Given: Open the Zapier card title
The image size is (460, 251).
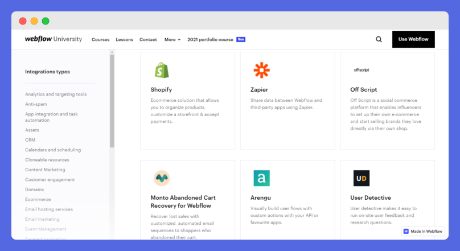Looking at the screenshot, I should (x=259, y=90).
